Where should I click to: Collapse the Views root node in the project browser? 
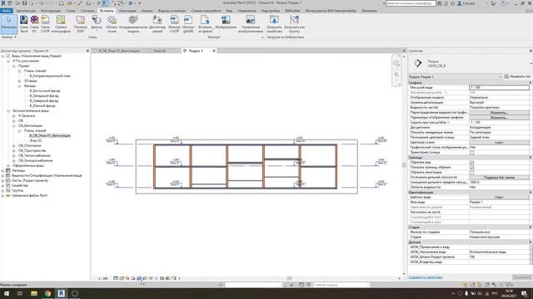pos(2,56)
